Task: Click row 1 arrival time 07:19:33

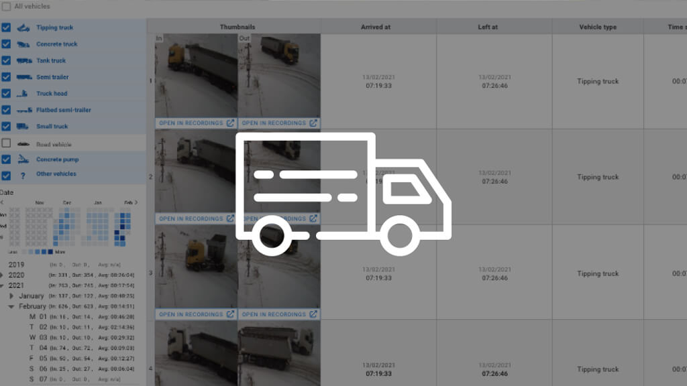Action: pos(378,86)
